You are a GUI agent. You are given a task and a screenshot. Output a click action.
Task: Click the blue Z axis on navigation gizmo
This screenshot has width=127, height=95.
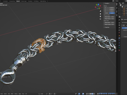[98, 4]
